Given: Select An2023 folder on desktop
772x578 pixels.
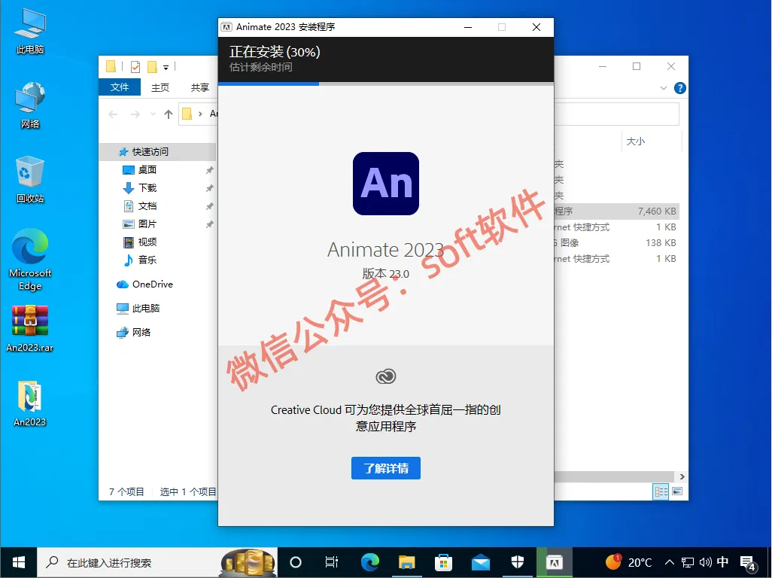Looking at the screenshot, I should click(x=30, y=403).
